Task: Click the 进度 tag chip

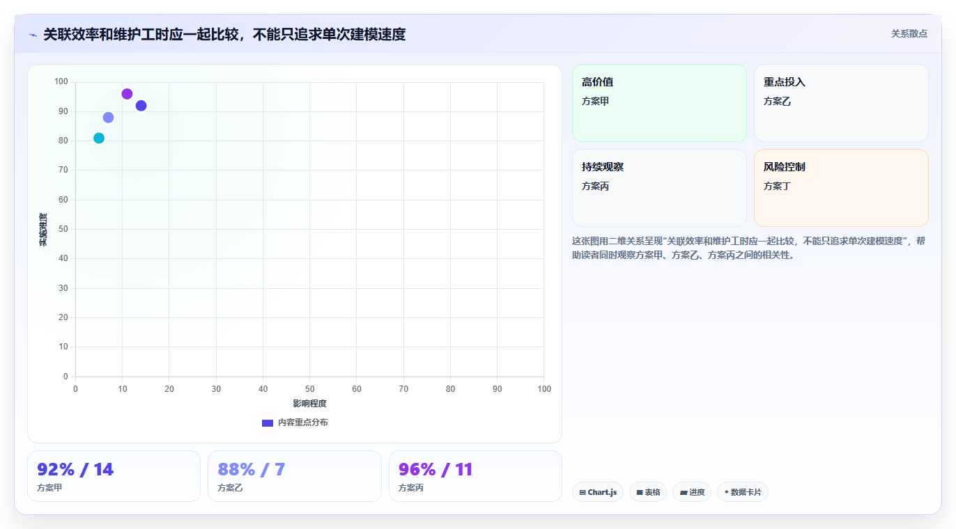Action: (692, 492)
